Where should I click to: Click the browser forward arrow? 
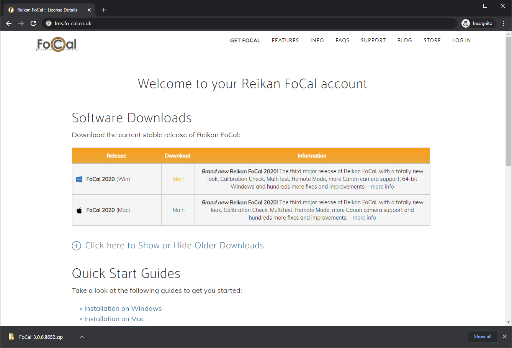[x=21, y=23]
